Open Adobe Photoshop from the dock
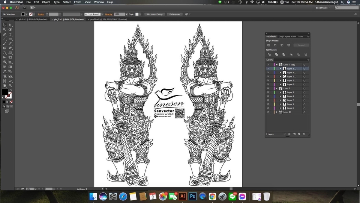 click(x=192, y=196)
